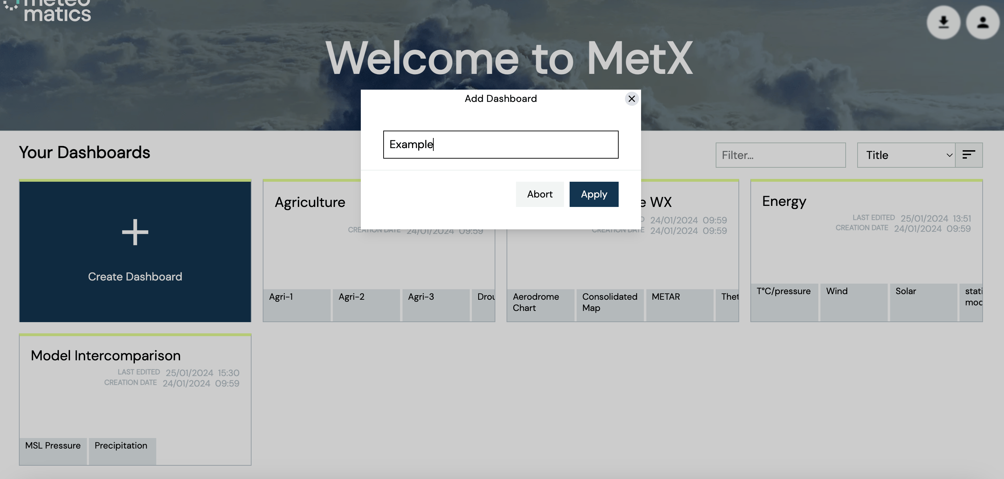Toggle sort order icon
Image resolution: width=1004 pixels, height=479 pixels.
tap(969, 155)
